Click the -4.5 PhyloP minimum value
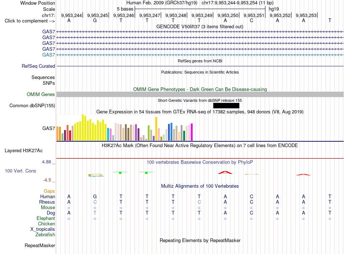Viewport: 344px width, 254px height. 47,180
